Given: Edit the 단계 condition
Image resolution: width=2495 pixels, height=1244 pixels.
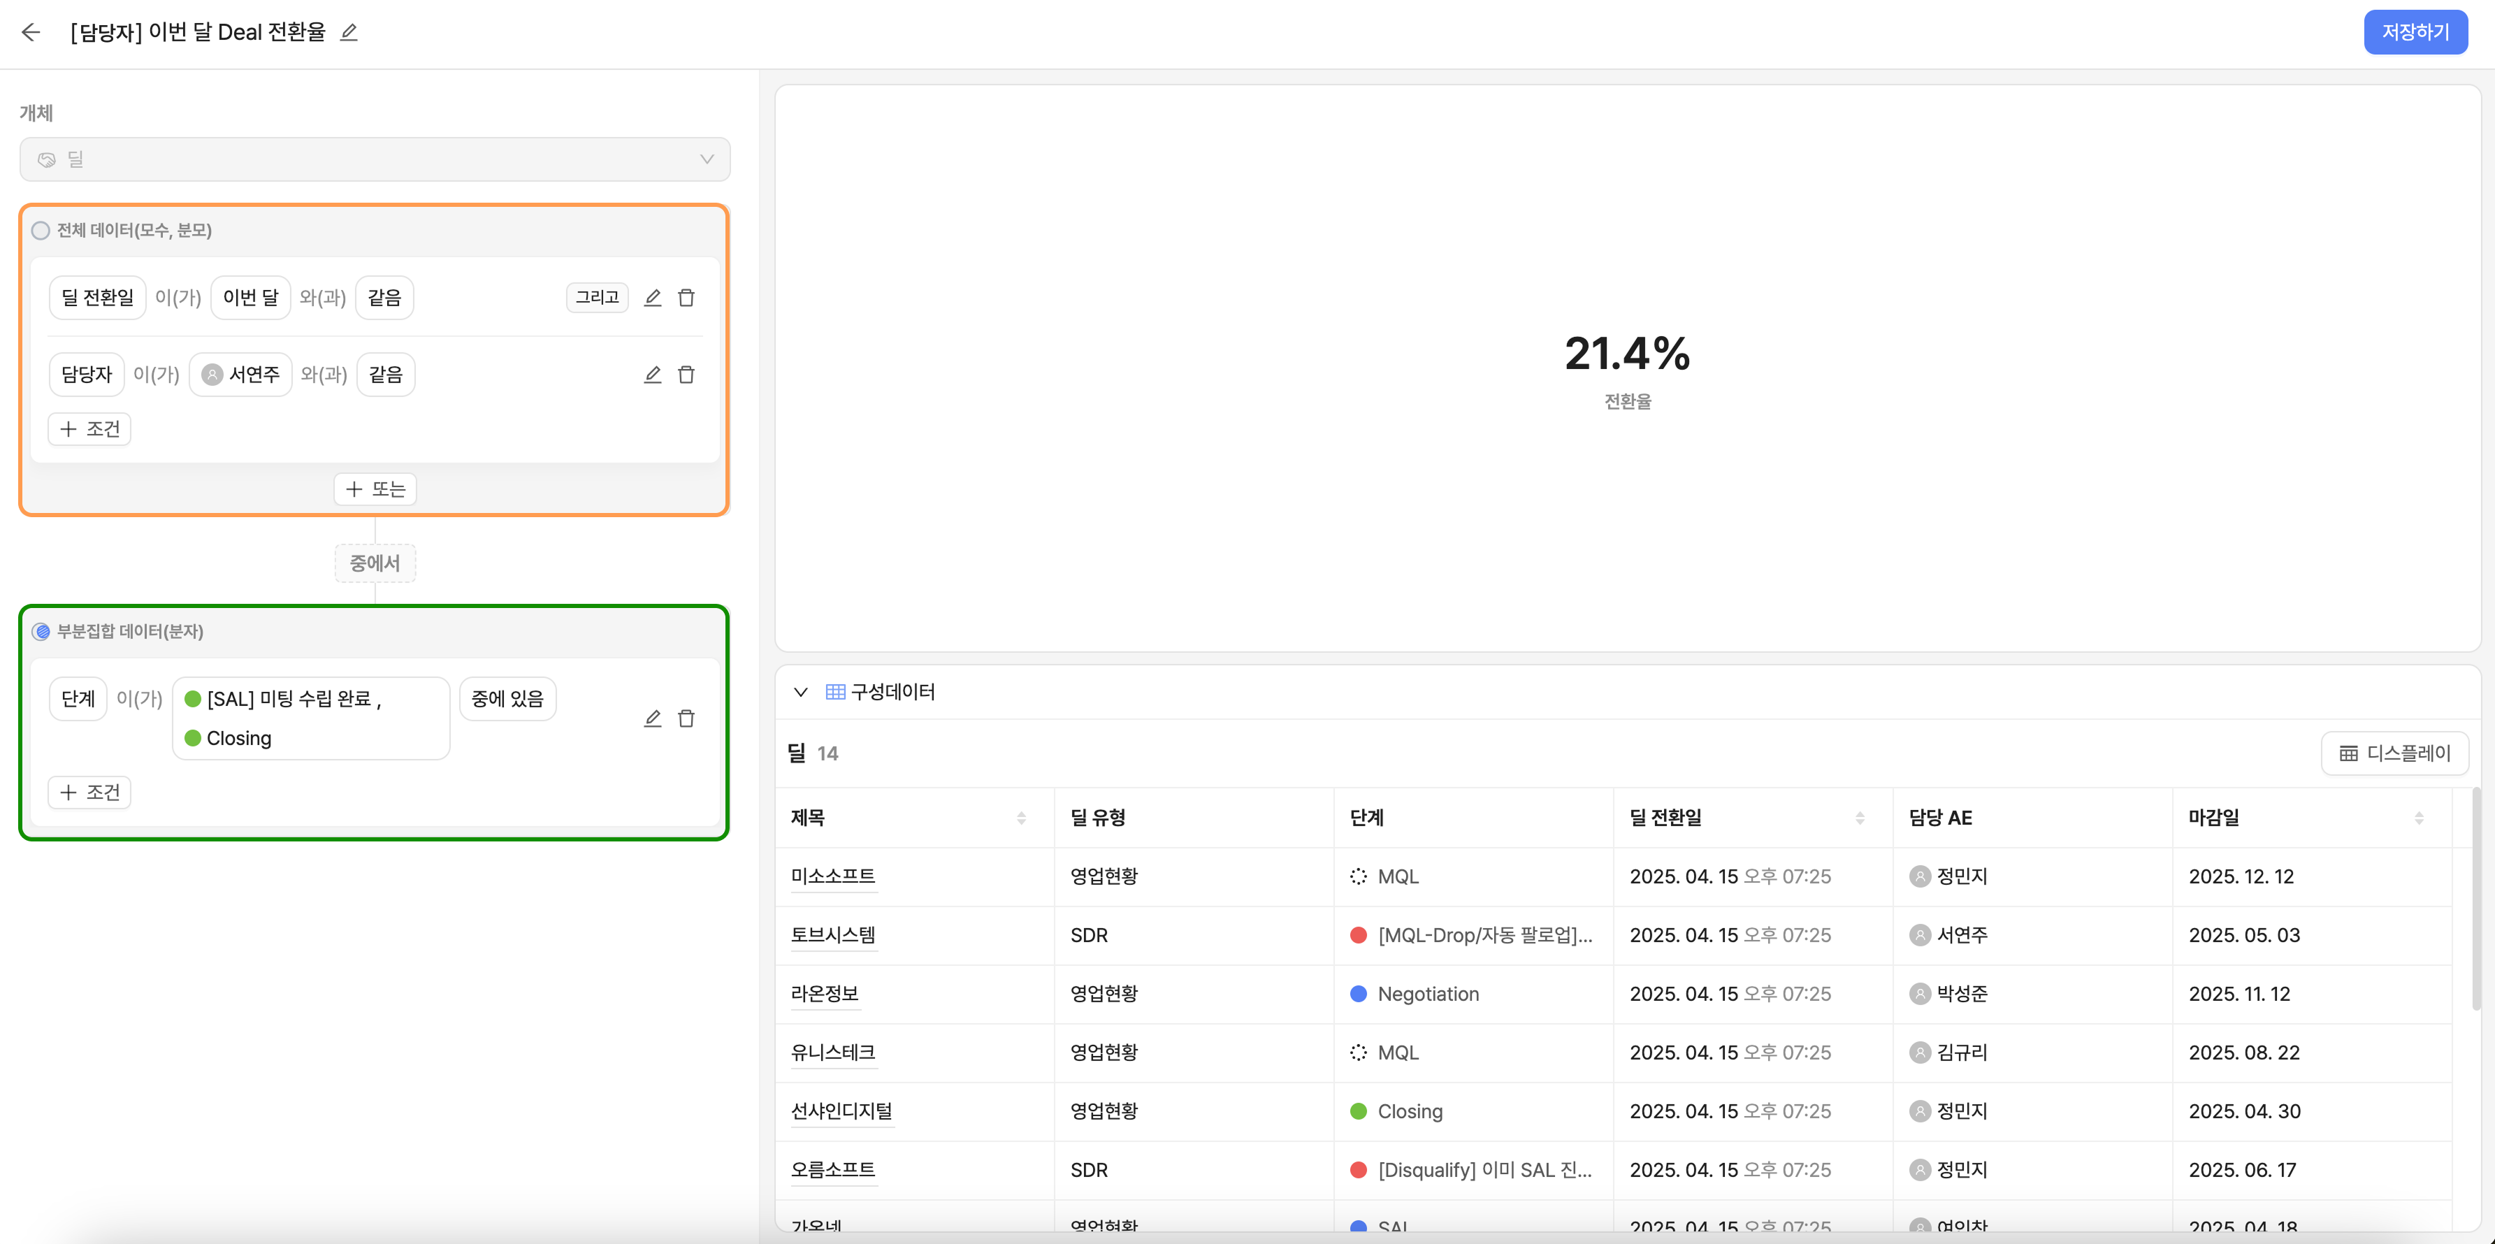Looking at the screenshot, I should pos(653,718).
